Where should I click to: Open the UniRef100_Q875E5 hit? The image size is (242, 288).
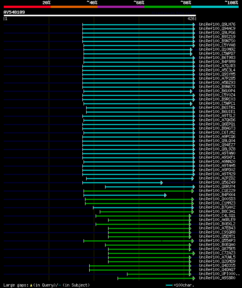[x=217, y=249]
